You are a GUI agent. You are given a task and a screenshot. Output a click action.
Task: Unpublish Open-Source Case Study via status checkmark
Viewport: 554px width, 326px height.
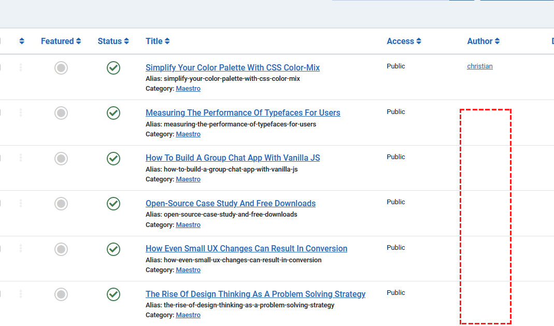click(113, 204)
